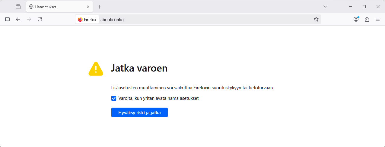Close the Lisäasetukset tab
Viewport: 385px width, 147px height.
tap(88, 7)
